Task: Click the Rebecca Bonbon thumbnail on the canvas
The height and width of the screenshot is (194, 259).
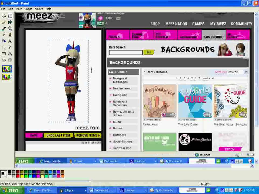Action: (195, 142)
